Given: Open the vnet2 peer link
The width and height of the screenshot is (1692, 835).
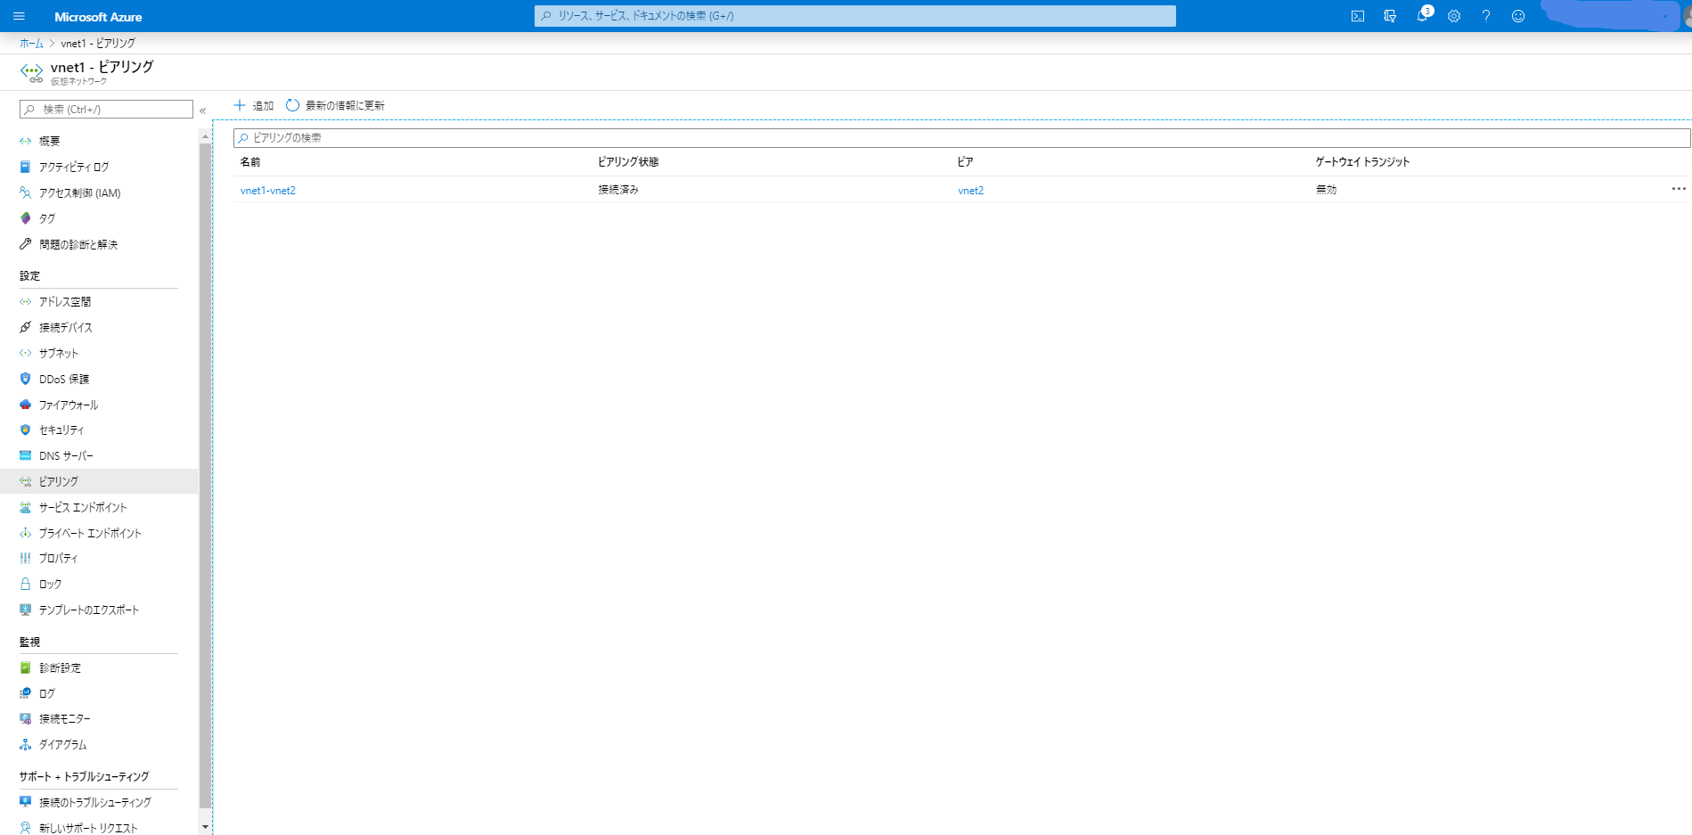Looking at the screenshot, I should click(970, 190).
